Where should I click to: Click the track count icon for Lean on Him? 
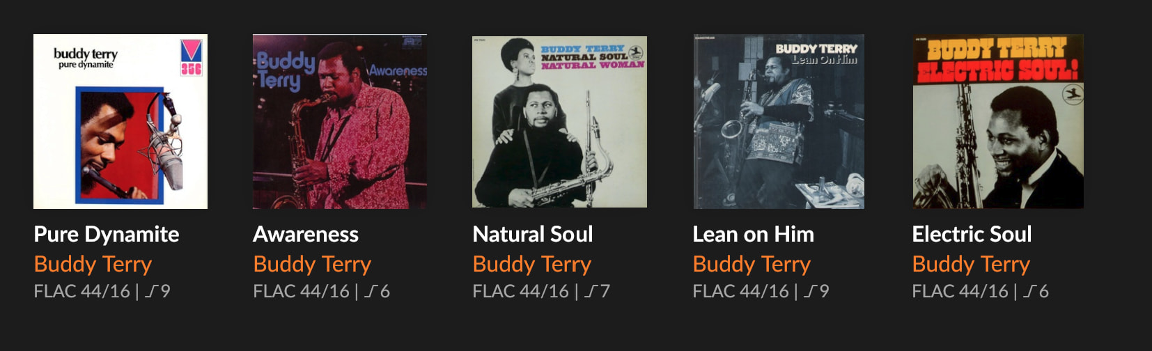click(x=811, y=291)
